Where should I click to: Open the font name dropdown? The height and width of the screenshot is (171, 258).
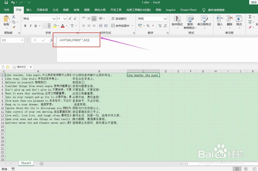(54, 18)
